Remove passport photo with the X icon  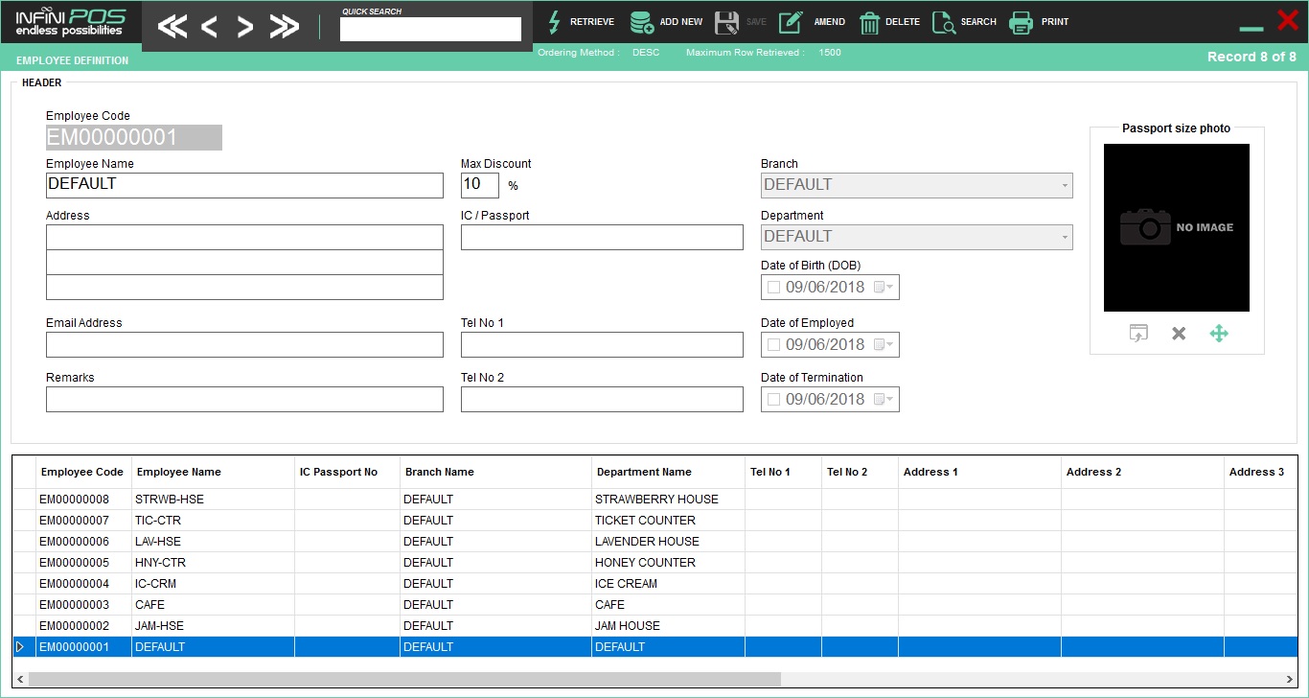[x=1179, y=334]
